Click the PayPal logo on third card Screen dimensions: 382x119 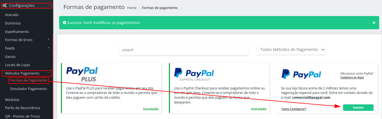301,74
